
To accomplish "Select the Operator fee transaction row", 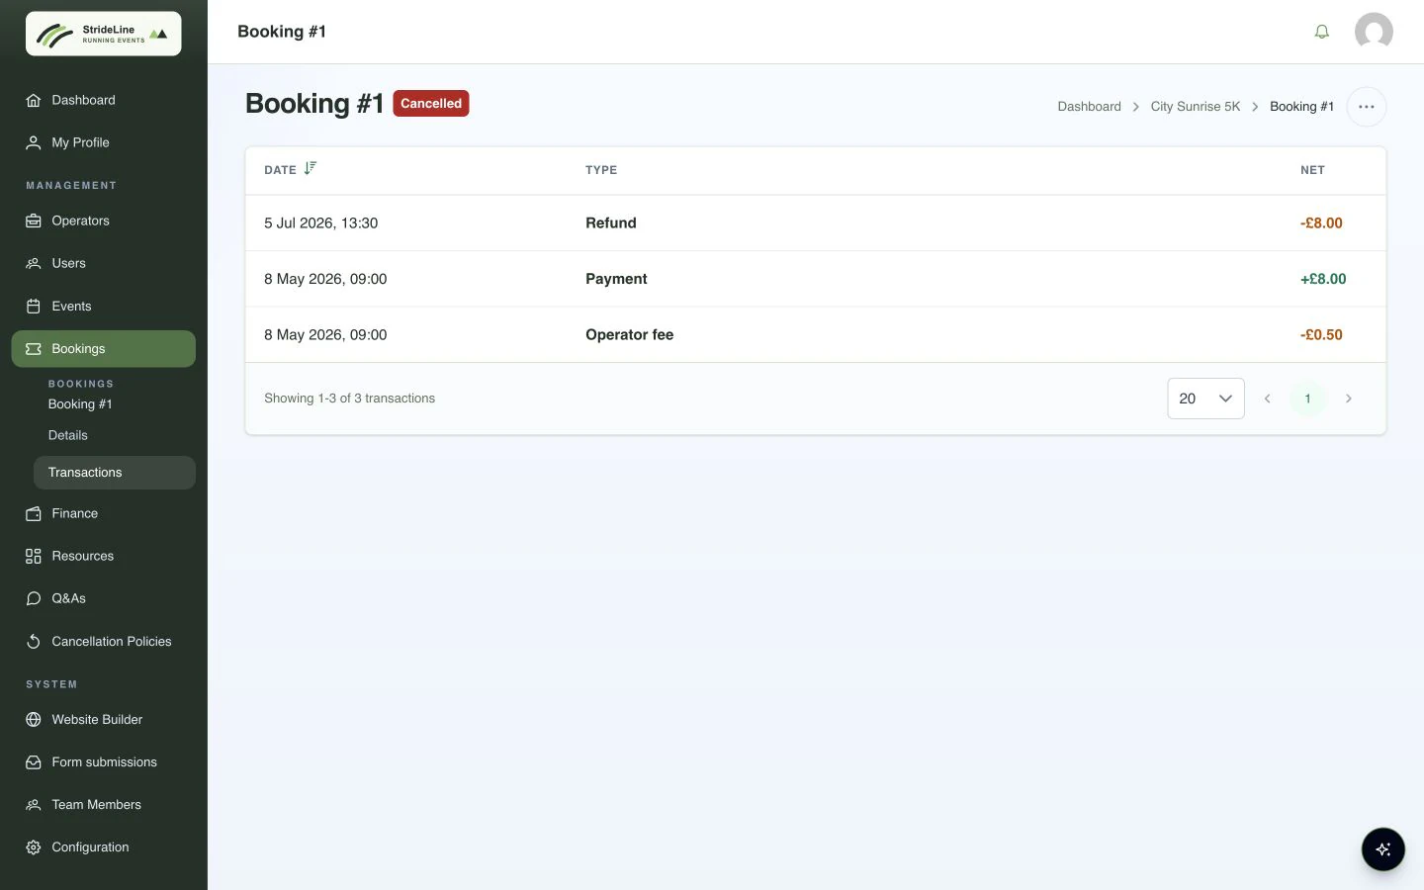I will point(816,334).
